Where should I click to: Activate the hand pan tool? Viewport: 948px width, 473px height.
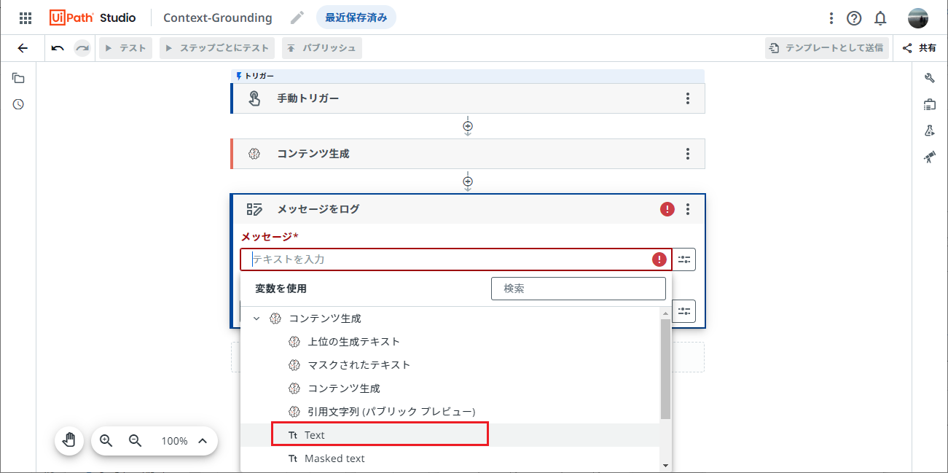point(68,440)
